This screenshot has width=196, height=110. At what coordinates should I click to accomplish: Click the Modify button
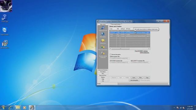coord(127,78)
